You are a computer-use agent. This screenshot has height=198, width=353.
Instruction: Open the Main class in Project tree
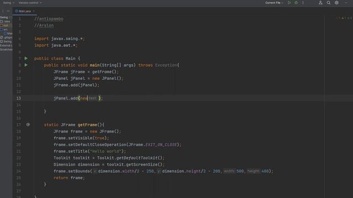tap(8, 34)
